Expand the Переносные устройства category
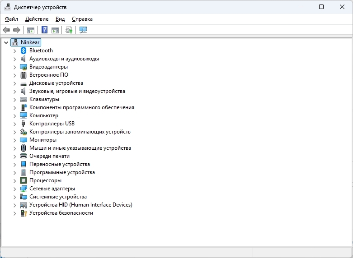Screen dimensions: 353x258 click(x=14, y=165)
